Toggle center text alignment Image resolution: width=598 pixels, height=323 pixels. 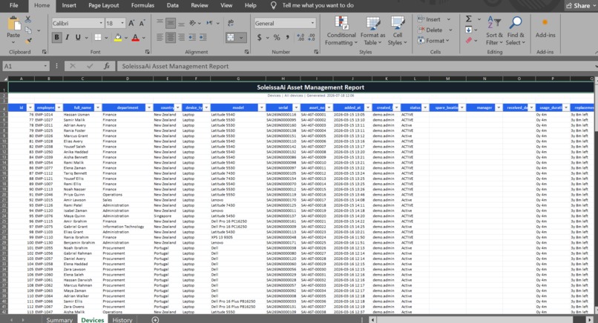pos(171,37)
